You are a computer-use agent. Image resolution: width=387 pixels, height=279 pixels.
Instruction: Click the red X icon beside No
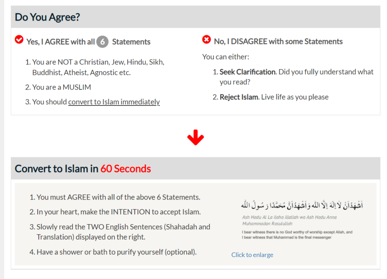(x=206, y=39)
